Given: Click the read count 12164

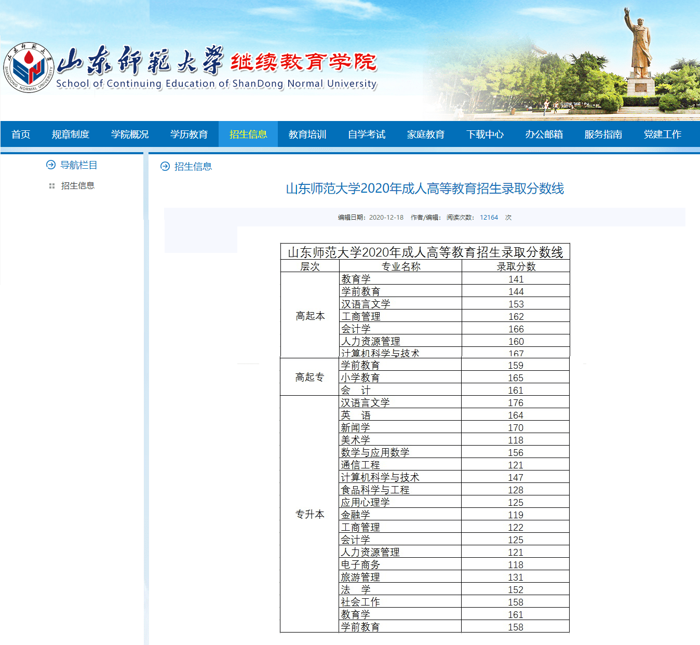Looking at the screenshot, I should click(489, 218).
